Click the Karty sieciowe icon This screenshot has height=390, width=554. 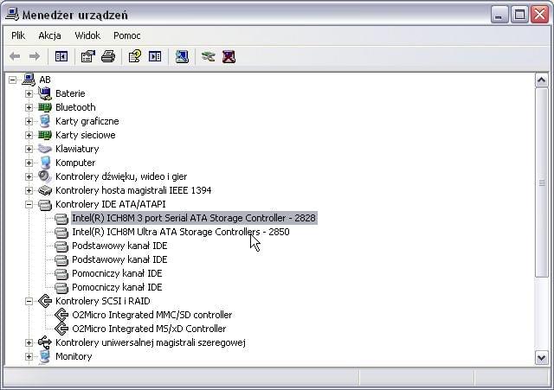pyautogui.click(x=45, y=135)
